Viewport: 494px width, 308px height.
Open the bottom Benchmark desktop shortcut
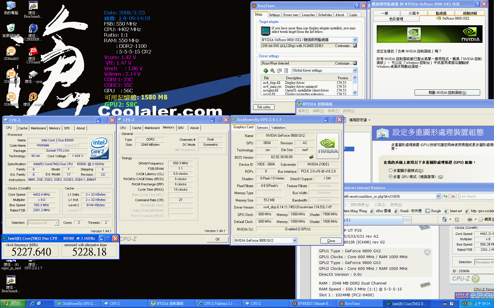[x=11, y=285]
